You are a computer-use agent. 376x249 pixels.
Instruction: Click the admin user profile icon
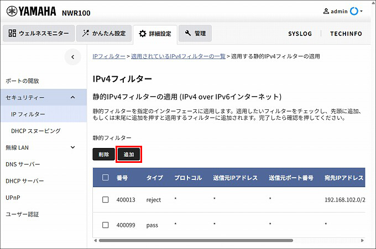click(326, 11)
